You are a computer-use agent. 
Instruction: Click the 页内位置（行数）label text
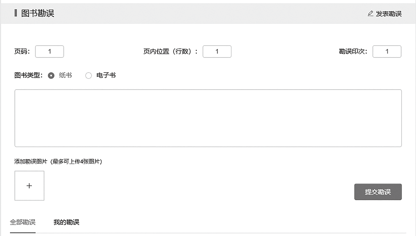(x=170, y=51)
